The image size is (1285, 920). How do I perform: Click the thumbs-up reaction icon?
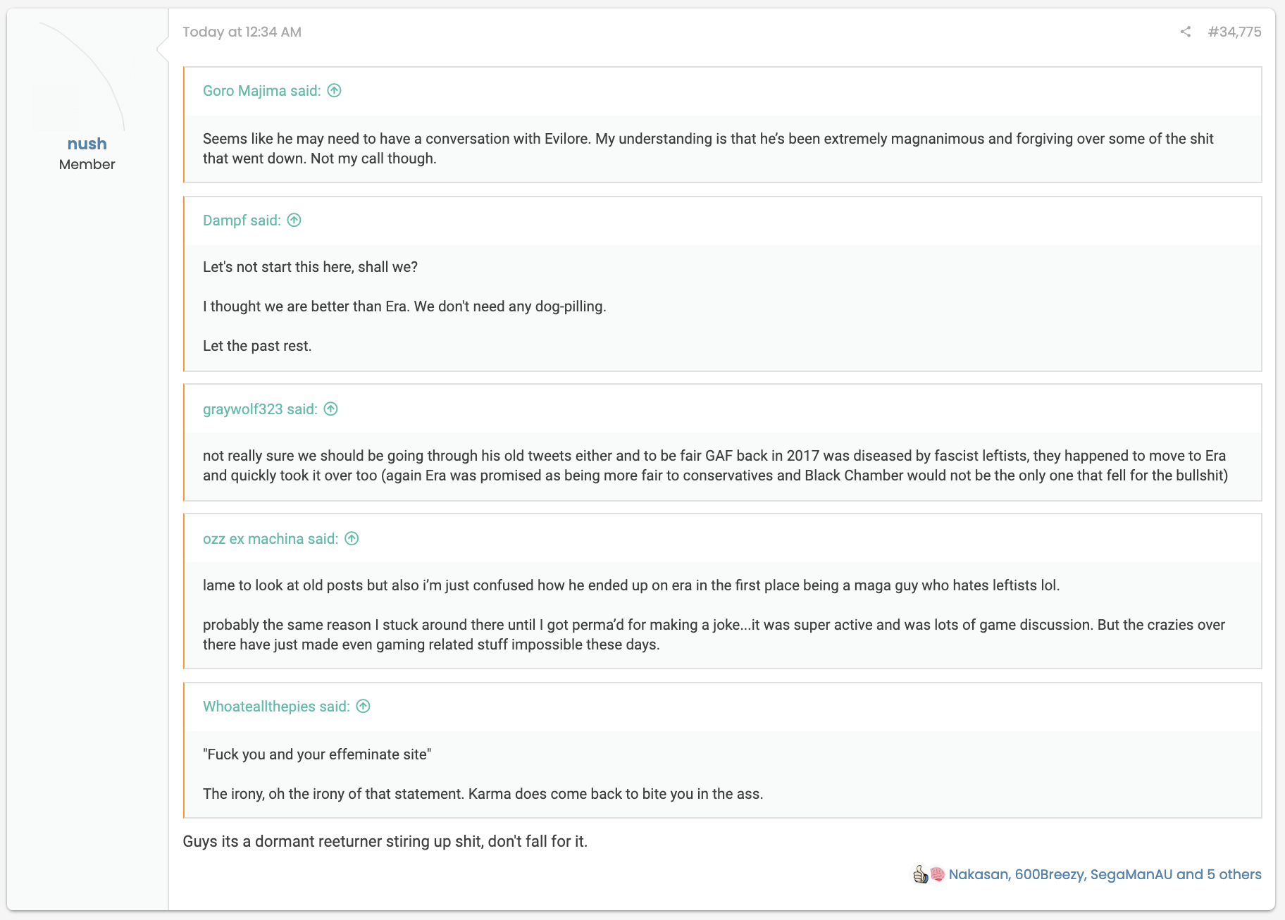pos(921,874)
